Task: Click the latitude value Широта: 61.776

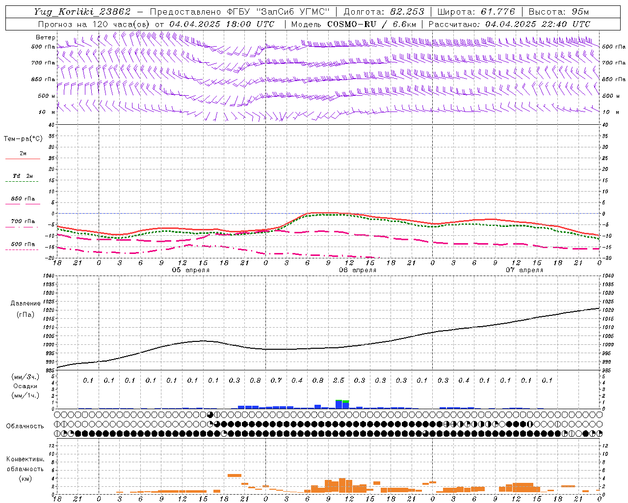Action: coord(476,12)
